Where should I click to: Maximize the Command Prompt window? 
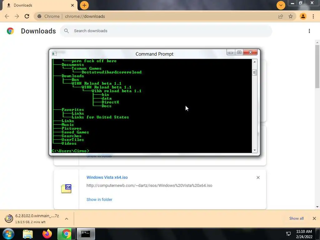tap(239, 52)
